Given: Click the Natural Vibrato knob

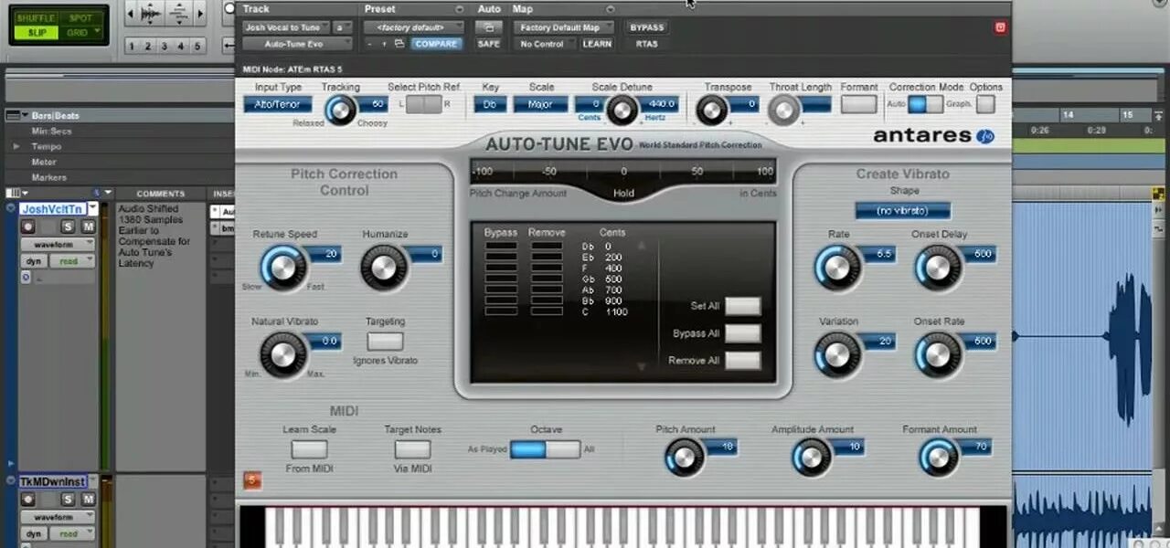Looking at the screenshot, I should pos(283,354).
